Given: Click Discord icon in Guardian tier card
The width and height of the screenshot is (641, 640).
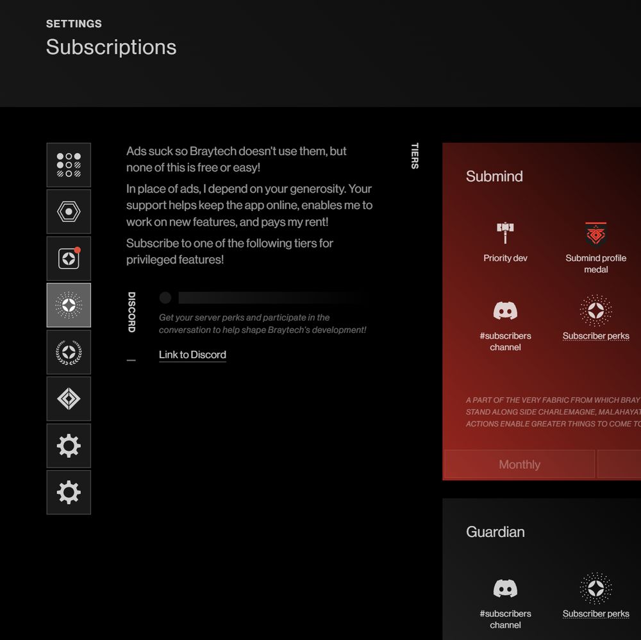Looking at the screenshot, I should [x=505, y=589].
